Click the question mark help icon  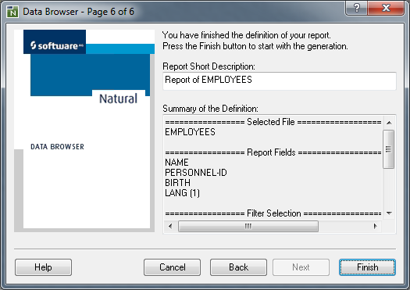click(x=357, y=8)
